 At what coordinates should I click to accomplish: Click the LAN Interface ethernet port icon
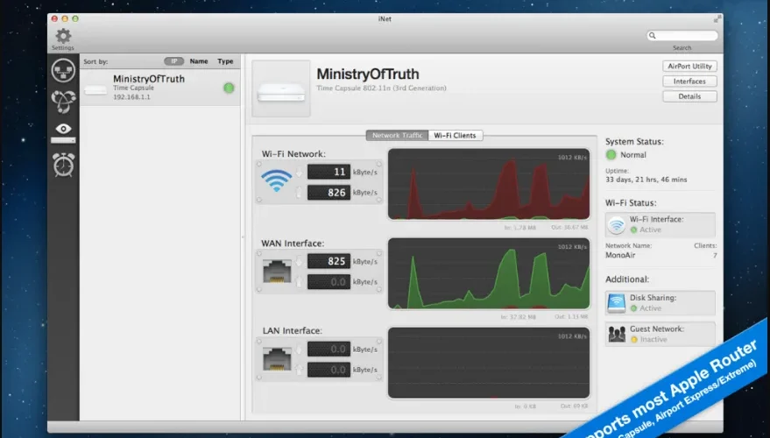[277, 359]
